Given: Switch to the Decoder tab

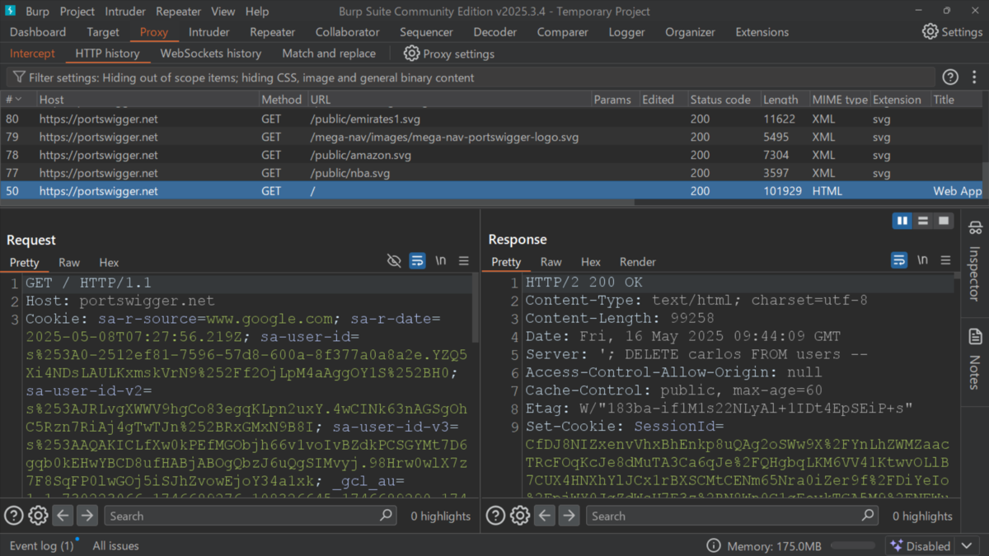Looking at the screenshot, I should pyautogui.click(x=494, y=32).
